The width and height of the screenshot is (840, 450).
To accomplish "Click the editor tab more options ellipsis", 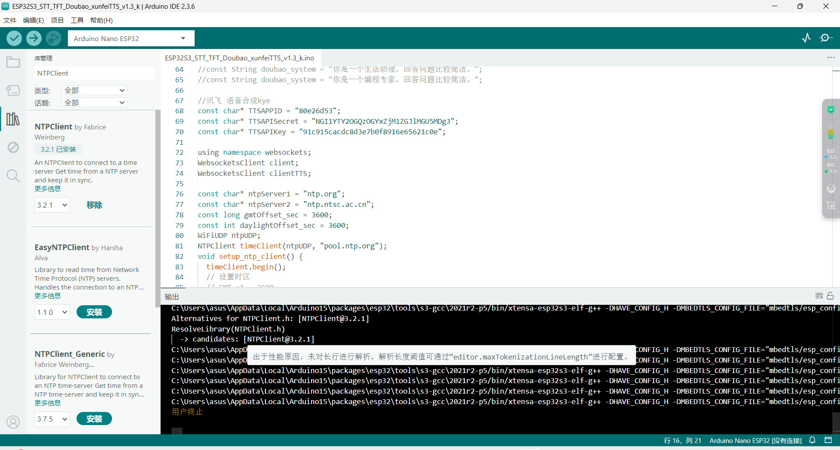I will [x=831, y=58].
